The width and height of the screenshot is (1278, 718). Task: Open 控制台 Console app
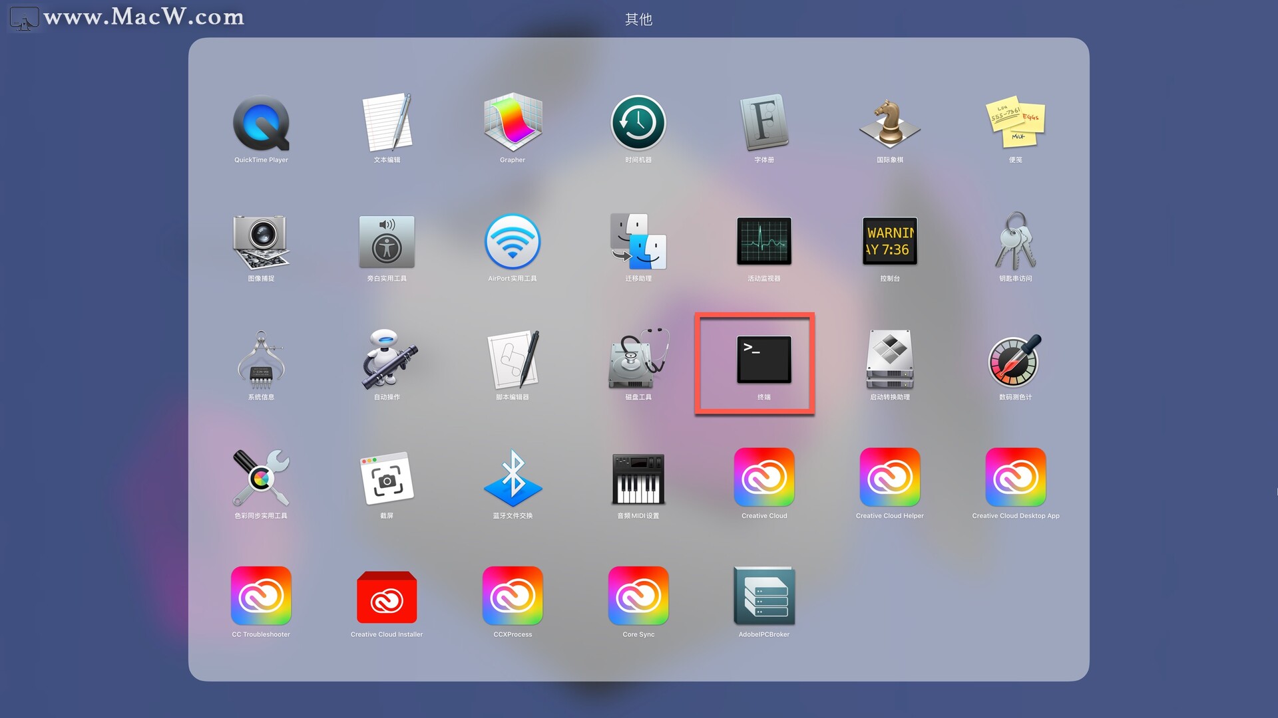coord(890,242)
